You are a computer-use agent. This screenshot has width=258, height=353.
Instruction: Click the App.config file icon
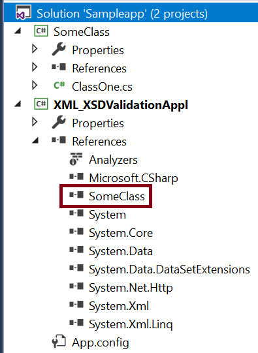[59, 341]
